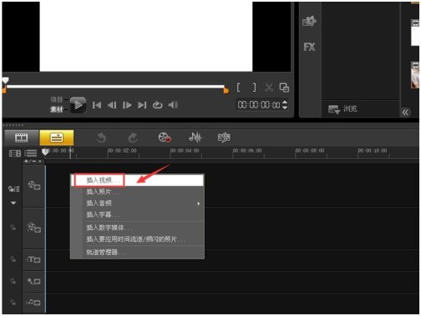
Task: Open the preview volume speaker control
Action: pos(173,105)
